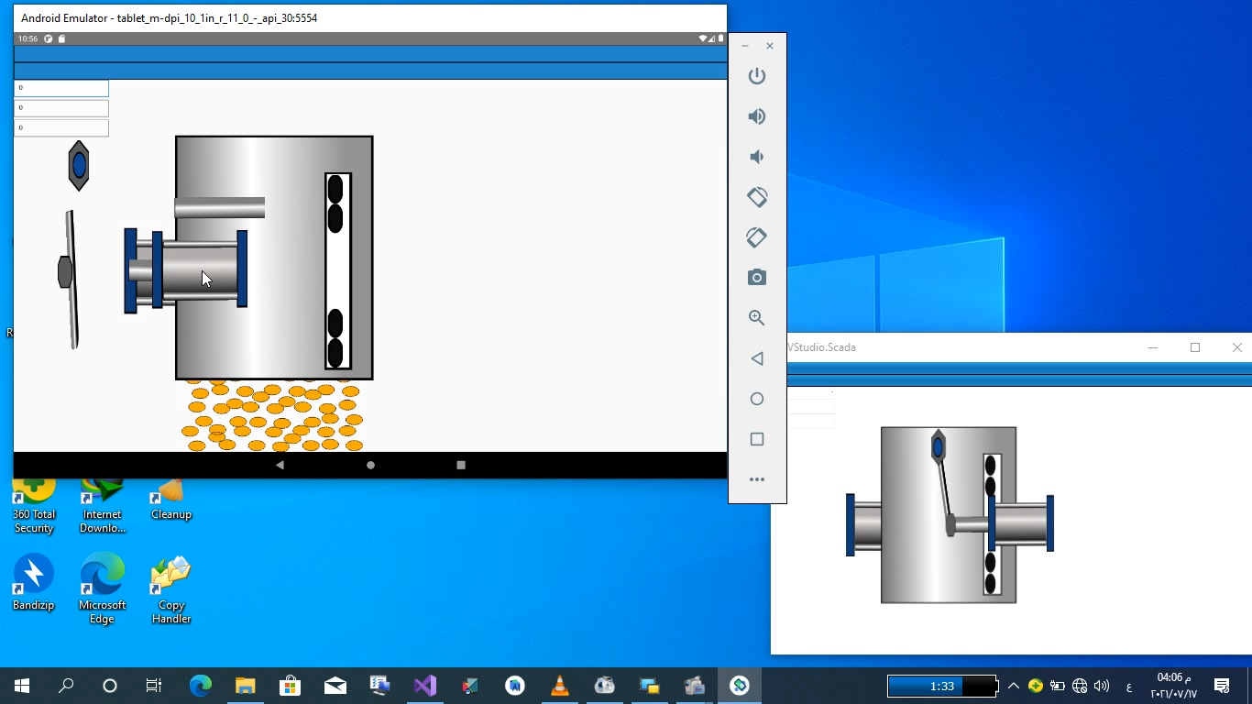Open File Explorer from the taskbar
This screenshot has height=704, width=1252.
(245, 686)
